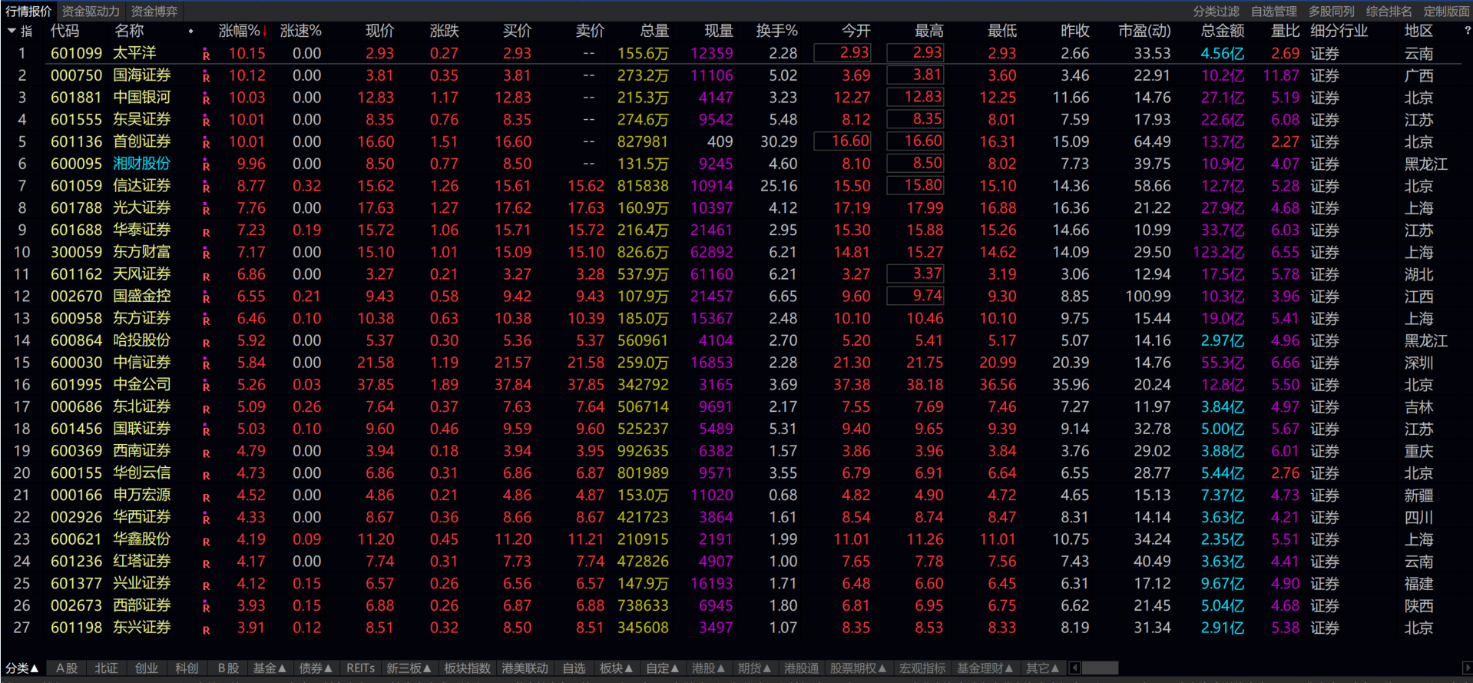Click the R marker beside 国盛金控
This screenshot has height=683, width=1473.
tap(206, 298)
